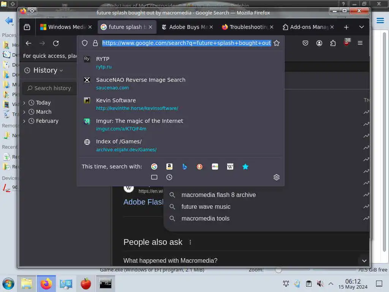This screenshot has width=389, height=292.
Task: Show hidden system tray icons arrow
Action: [x=331, y=284]
